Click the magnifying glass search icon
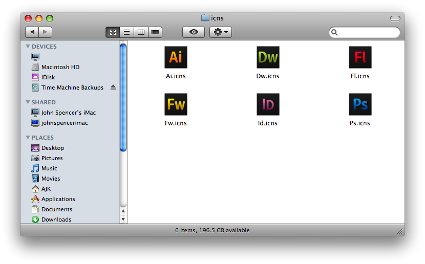This screenshot has width=425, height=264. 334,33
